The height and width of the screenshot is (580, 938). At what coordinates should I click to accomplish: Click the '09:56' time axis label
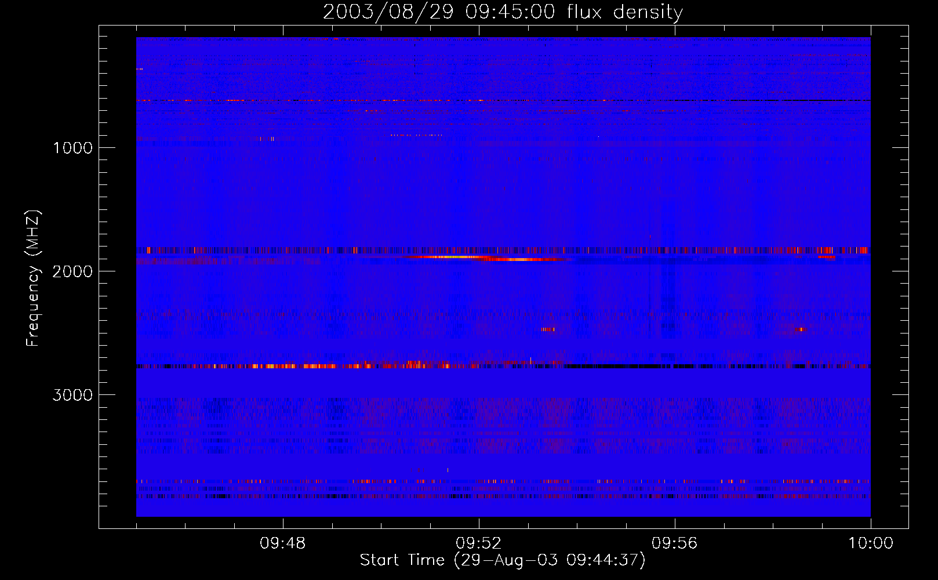[675, 543]
